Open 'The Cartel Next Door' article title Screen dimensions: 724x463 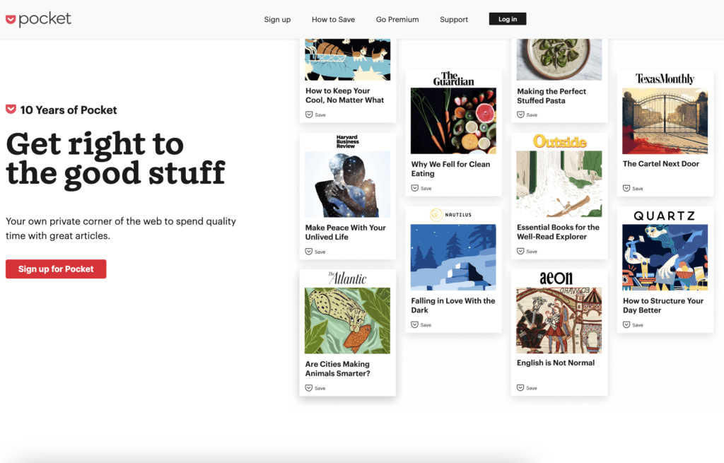click(661, 164)
